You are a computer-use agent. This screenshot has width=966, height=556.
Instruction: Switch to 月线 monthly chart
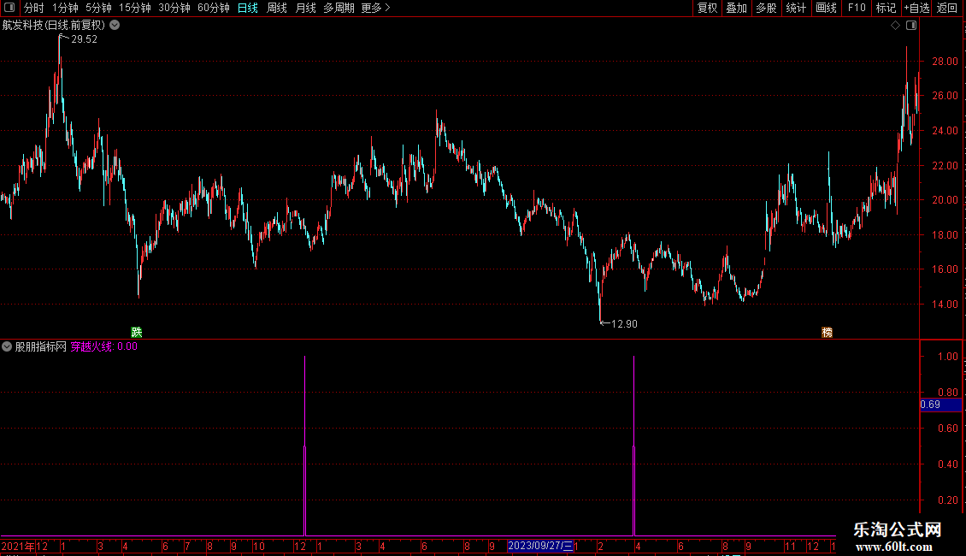click(305, 8)
